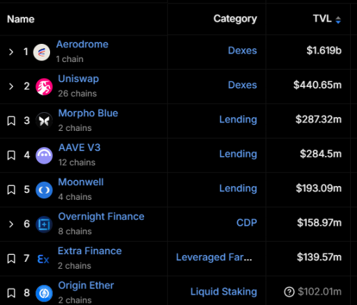
Task: Click the Overnight Finance logo icon
Action: click(x=44, y=224)
